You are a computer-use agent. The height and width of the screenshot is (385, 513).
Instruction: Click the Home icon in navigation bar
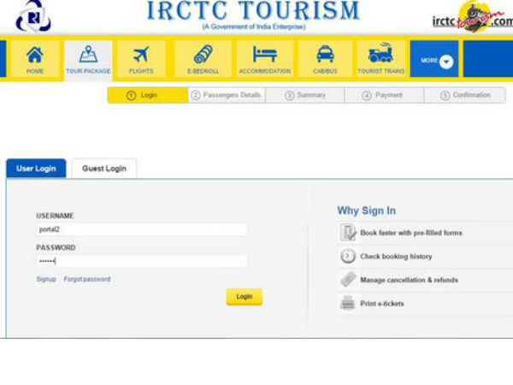[x=35, y=59]
